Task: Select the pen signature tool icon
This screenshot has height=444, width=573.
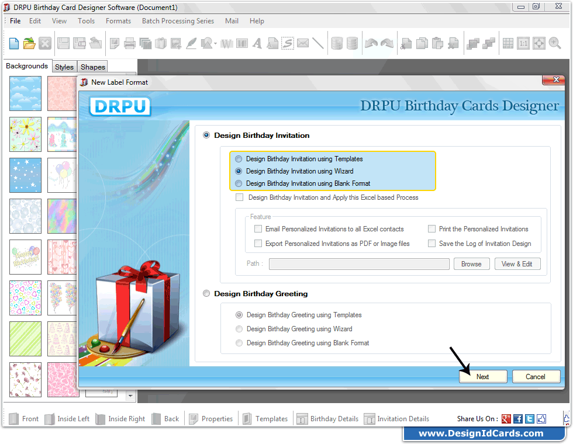Action: pos(191,43)
